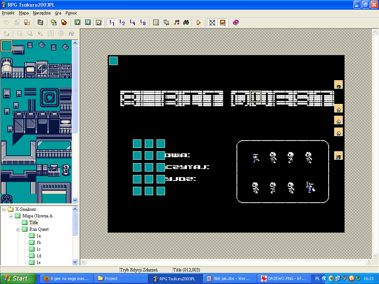Open the Gra menu
Image resolution: width=379 pixels, height=284 pixels.
point(58,13)
